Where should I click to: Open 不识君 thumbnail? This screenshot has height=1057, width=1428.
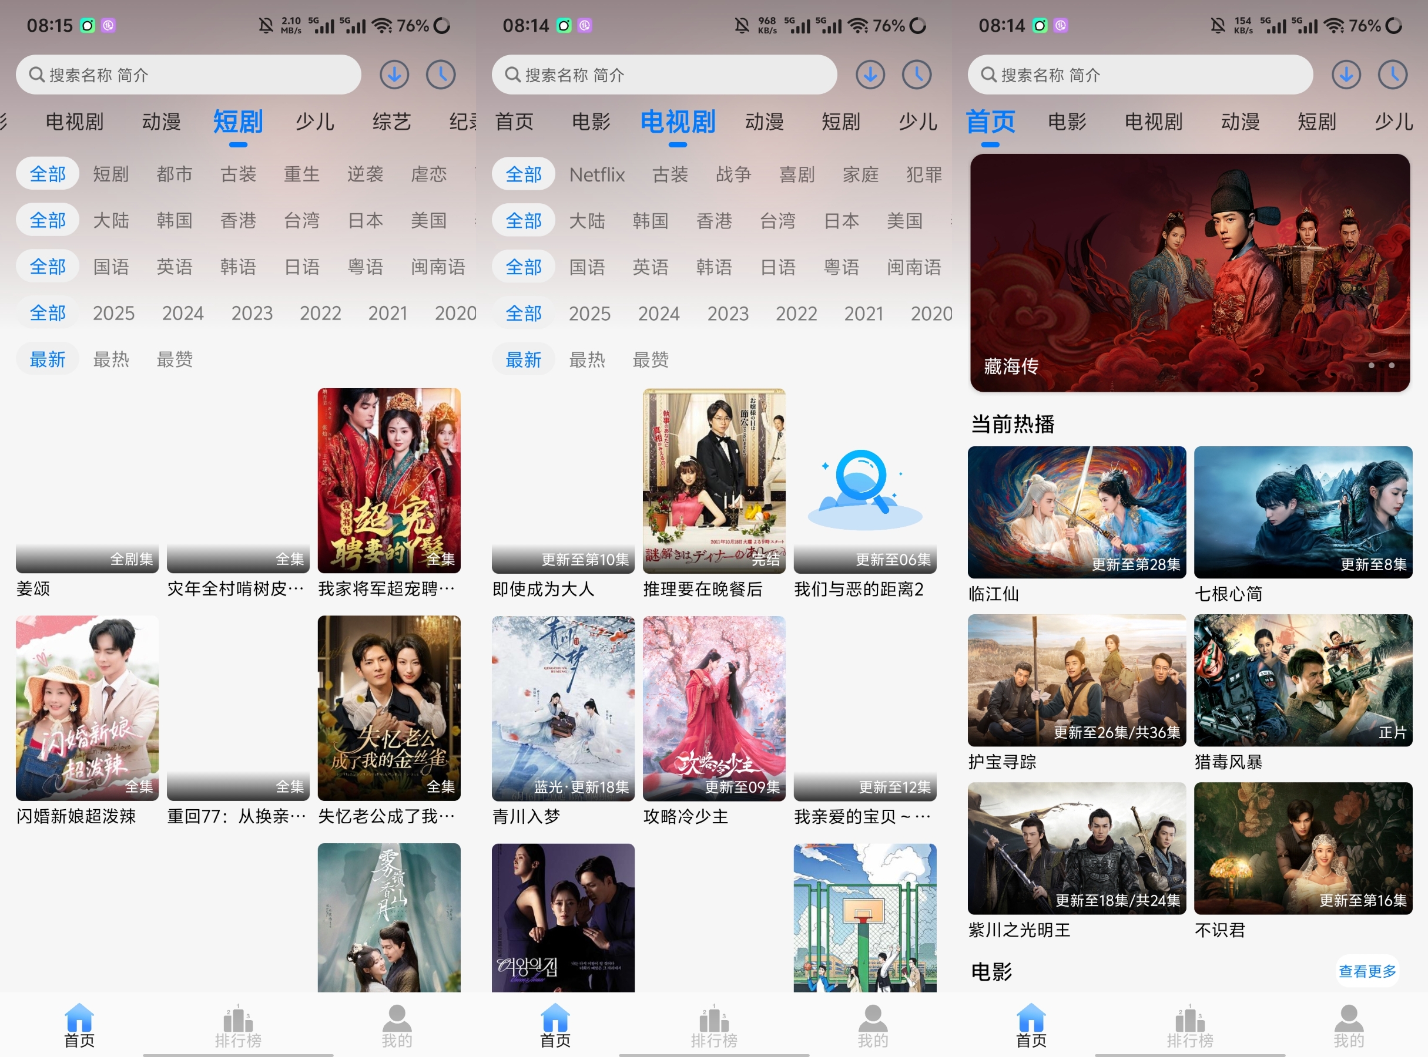[1303, 849]
